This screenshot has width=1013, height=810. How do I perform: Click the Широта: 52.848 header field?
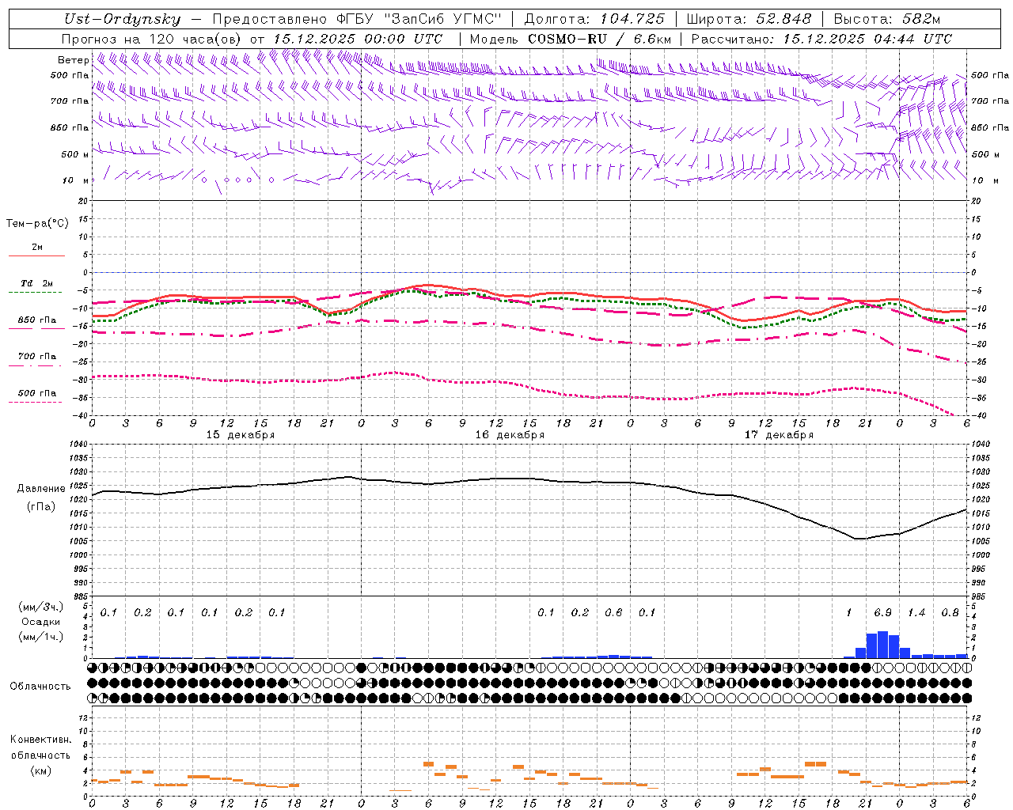(749, 19)
